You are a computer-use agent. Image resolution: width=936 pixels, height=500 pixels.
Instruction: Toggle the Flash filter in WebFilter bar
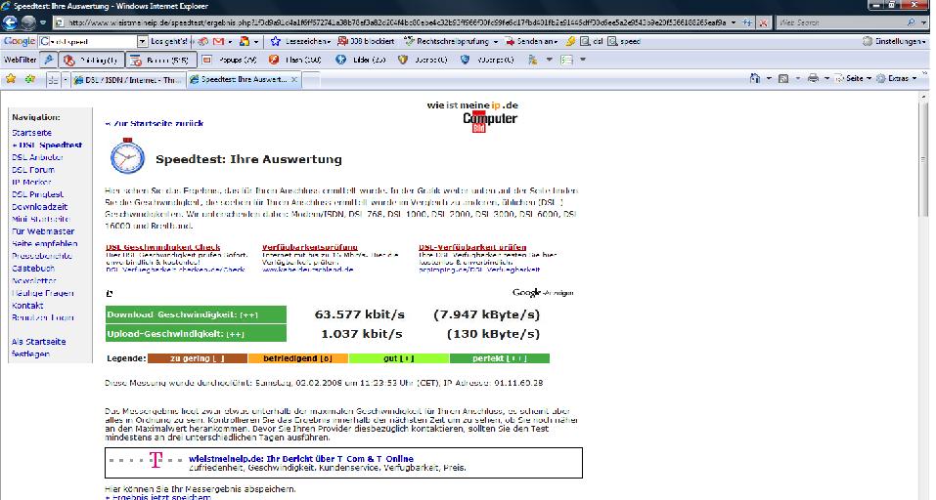coord(297,60)
